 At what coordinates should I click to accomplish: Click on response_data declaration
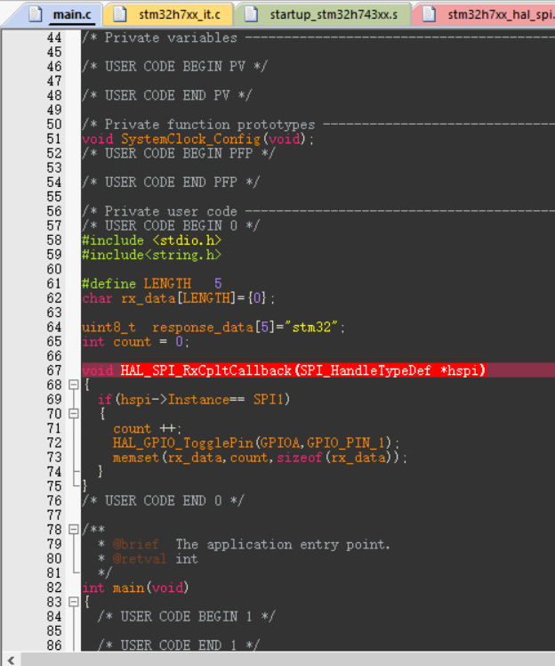tap(212, 327)
